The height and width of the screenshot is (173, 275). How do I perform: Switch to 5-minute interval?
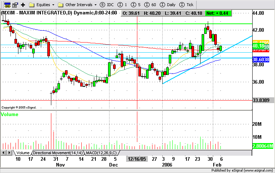click(x=136, y=5)
